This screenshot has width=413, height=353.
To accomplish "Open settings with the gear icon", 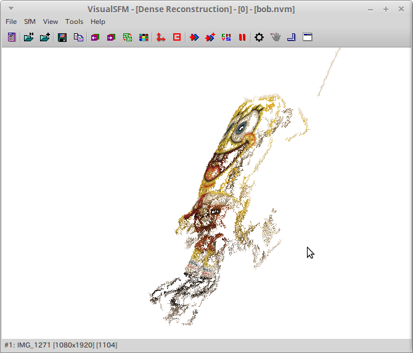I will (x=259, y=38).
